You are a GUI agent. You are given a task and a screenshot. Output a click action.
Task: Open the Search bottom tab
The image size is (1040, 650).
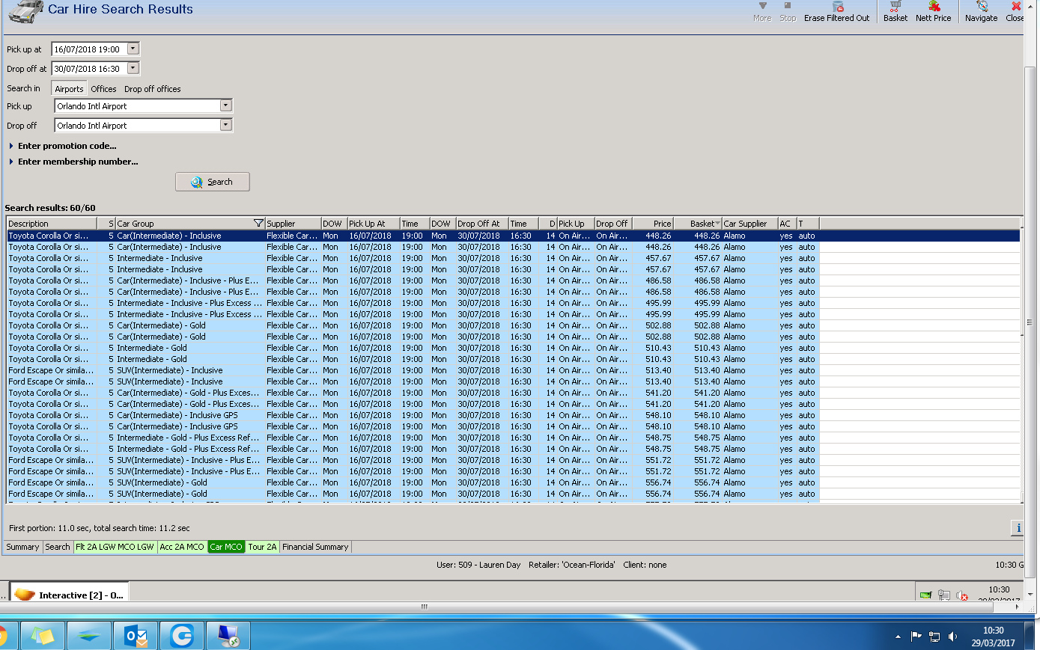pyautogui.click(x=58, y=547)
